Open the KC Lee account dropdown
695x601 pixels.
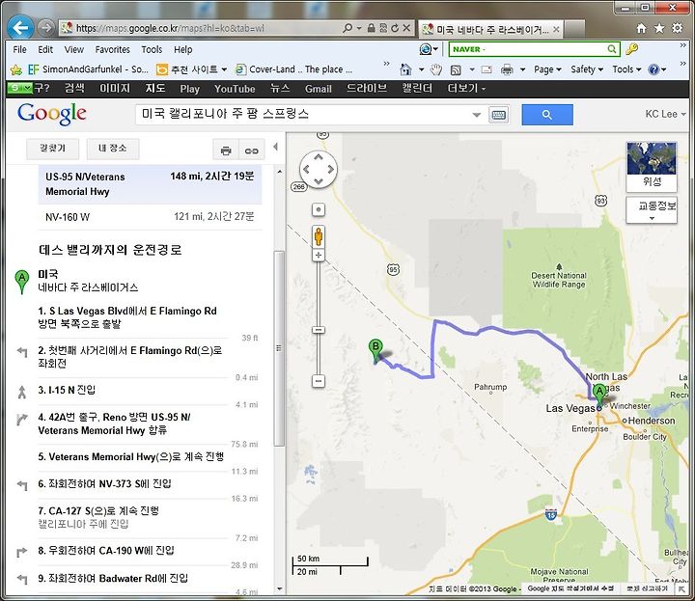click(x=665, y=114)
